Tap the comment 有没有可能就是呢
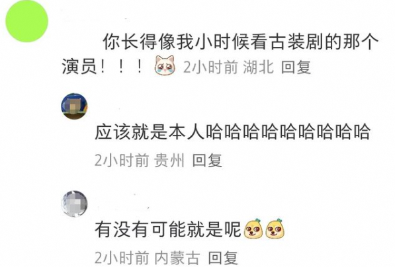The image size is (395, 267). (x=190, y=229)
